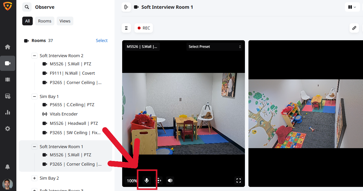Switch to the Views tab
The image size is (363, 191).
65,21
